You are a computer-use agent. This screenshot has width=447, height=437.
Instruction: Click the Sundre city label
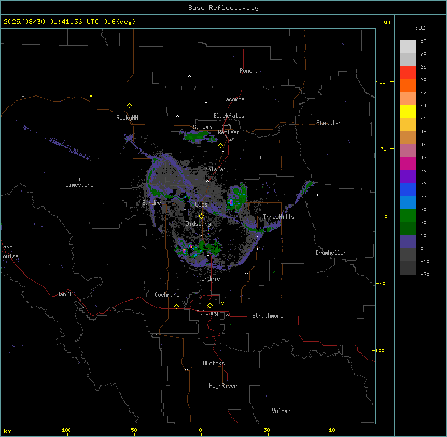coord(151,203)
